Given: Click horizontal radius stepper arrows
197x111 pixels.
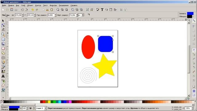Looking at the screenshot, I should [x=55, y=15].
